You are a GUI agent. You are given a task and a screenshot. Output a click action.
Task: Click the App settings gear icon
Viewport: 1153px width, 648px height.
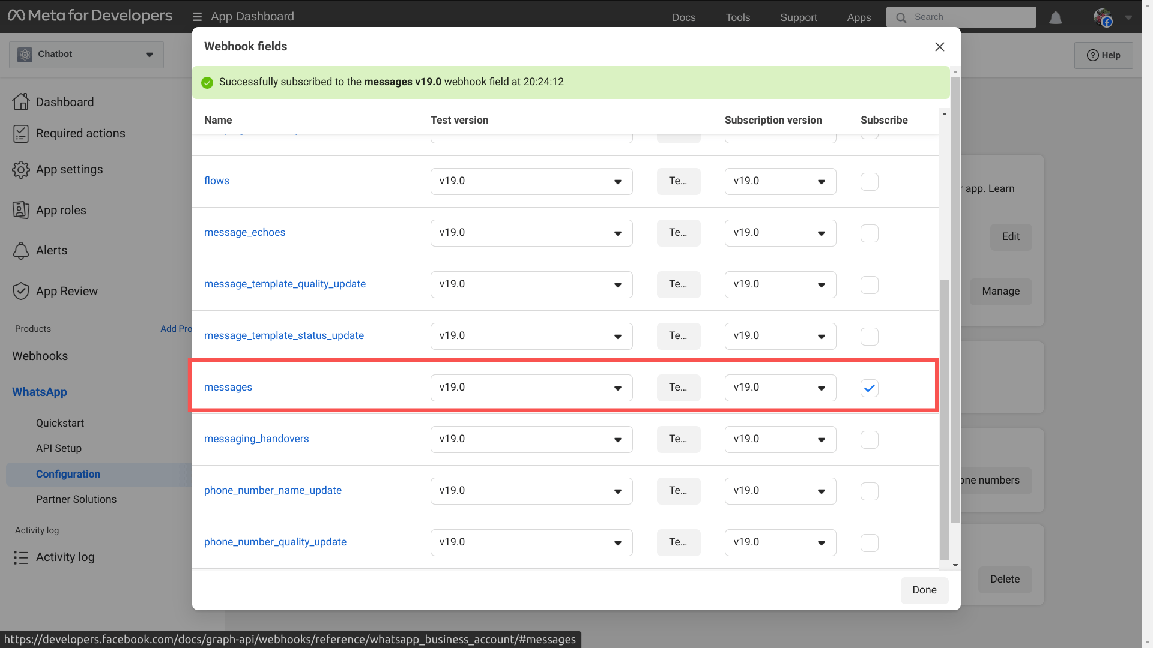tap(21, 170)
